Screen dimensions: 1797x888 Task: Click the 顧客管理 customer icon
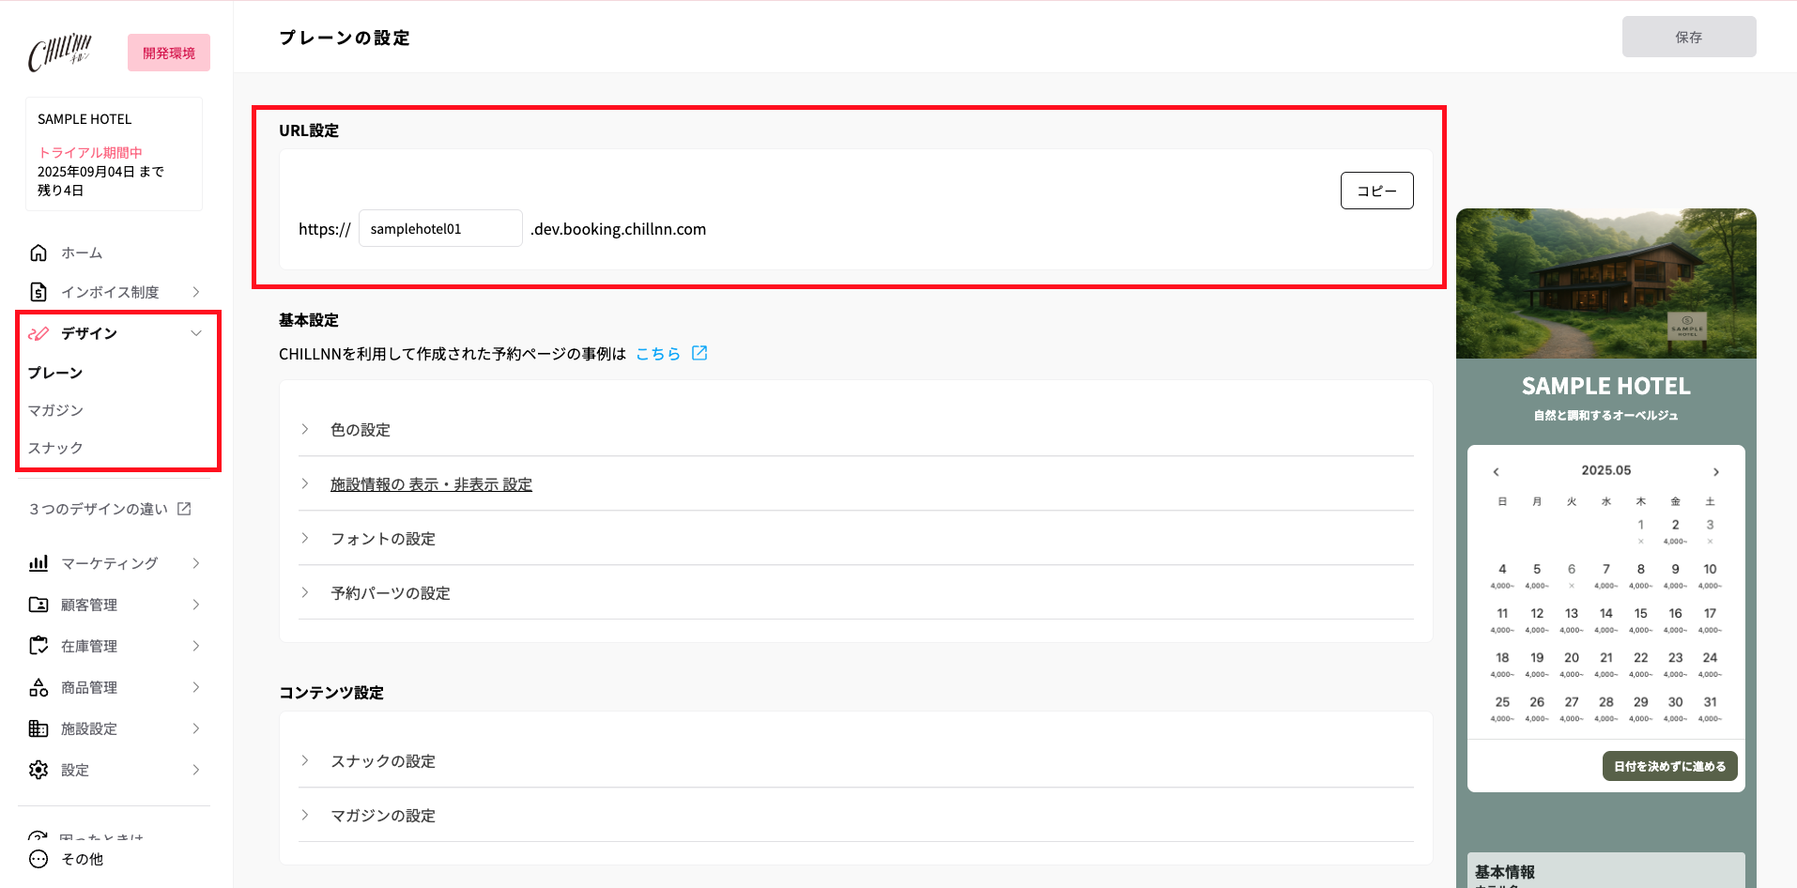pyautogui.click(x=38, y=605)
